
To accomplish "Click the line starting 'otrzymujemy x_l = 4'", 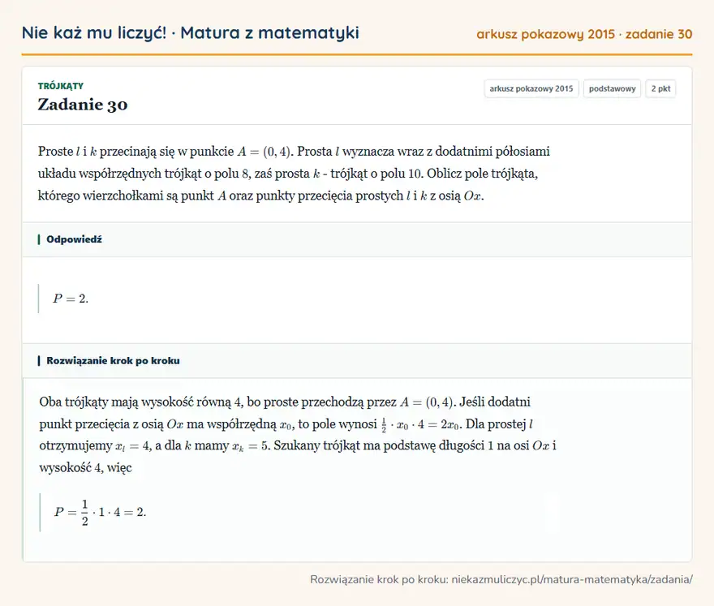I will [x=298, y=445].
